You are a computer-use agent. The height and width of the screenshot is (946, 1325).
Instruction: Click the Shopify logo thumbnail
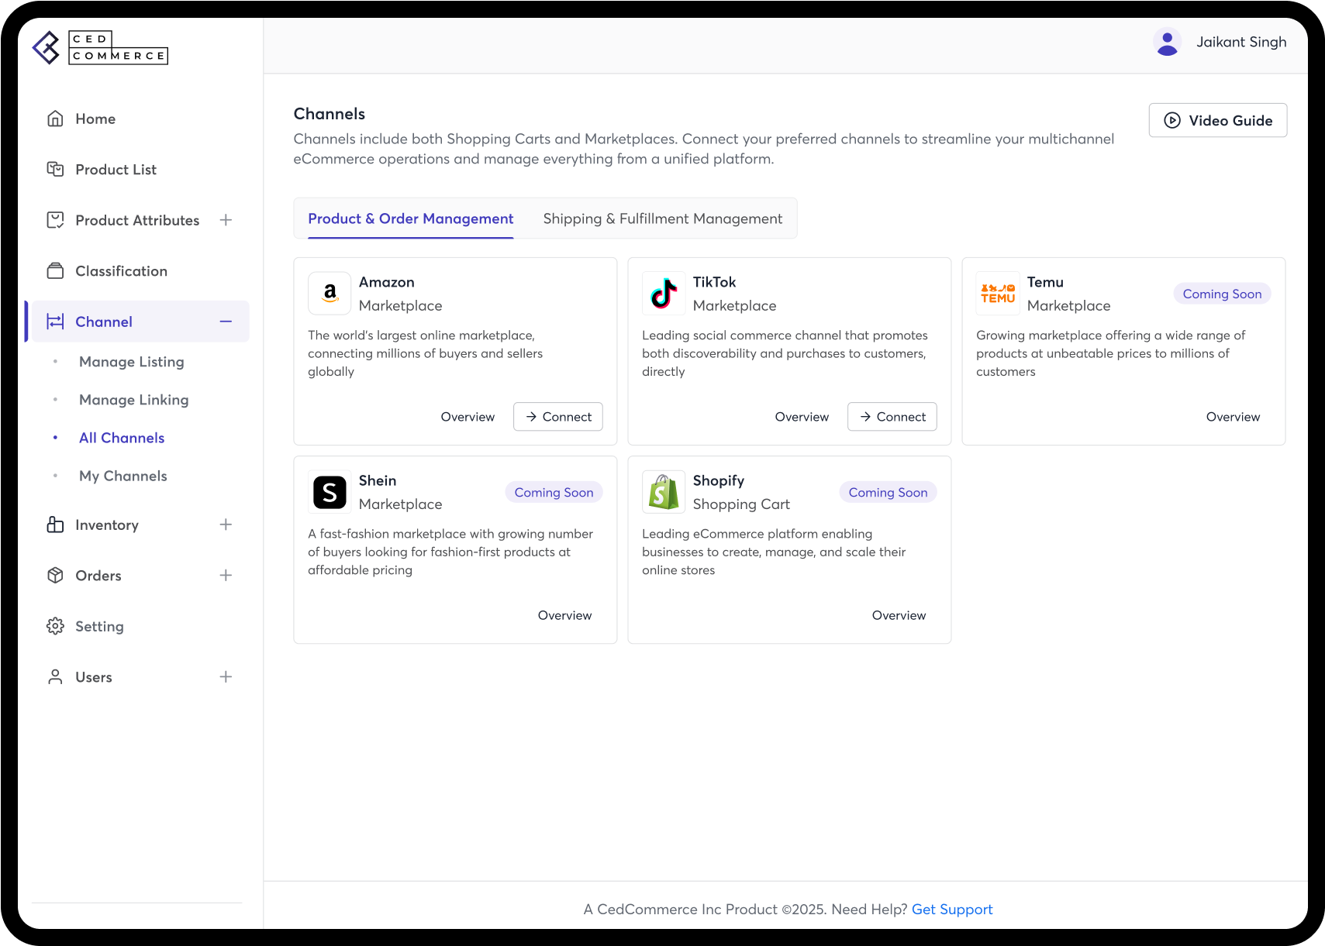pyautogui.click(x=664, y=491)
